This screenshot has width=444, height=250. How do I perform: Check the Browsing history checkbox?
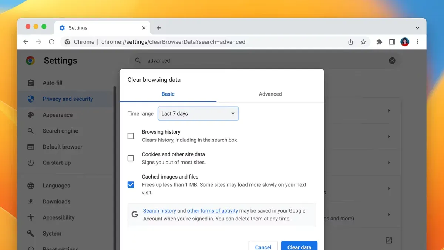coord(131,136)
